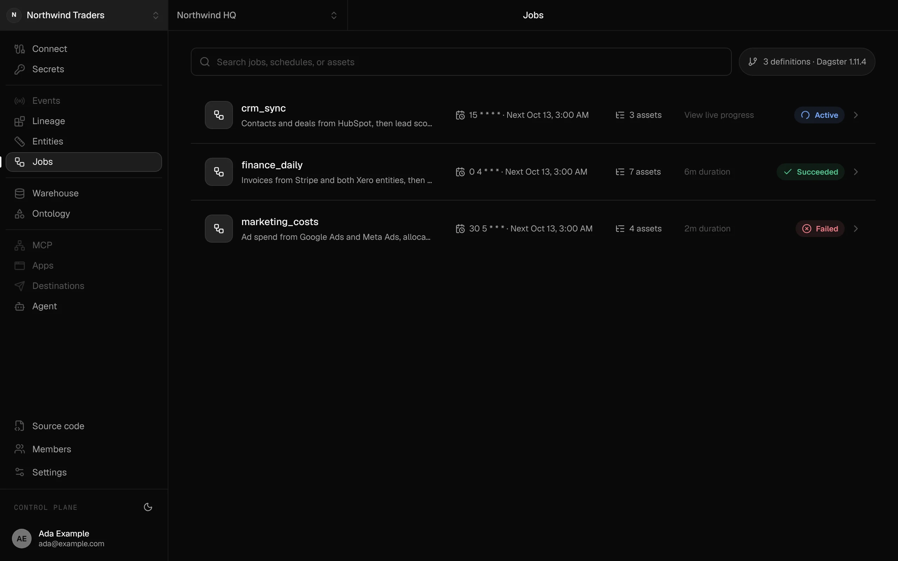The width and height of the screenshot is (898, 561).
Task: Open the Source code file icon
Action: (x=20, y=426)
